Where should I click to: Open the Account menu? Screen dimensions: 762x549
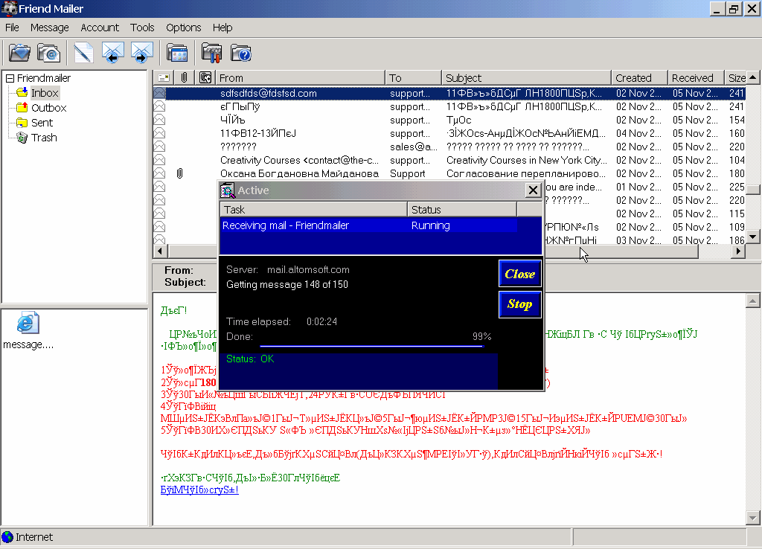pos(100,28)
